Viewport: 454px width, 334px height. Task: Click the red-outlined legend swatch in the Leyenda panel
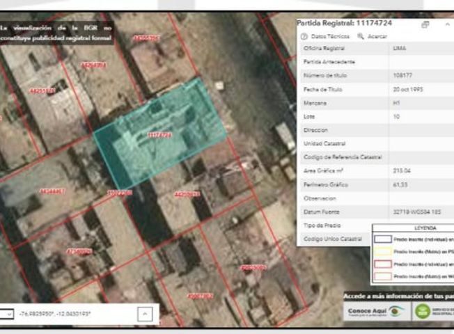tap(383, 264)
